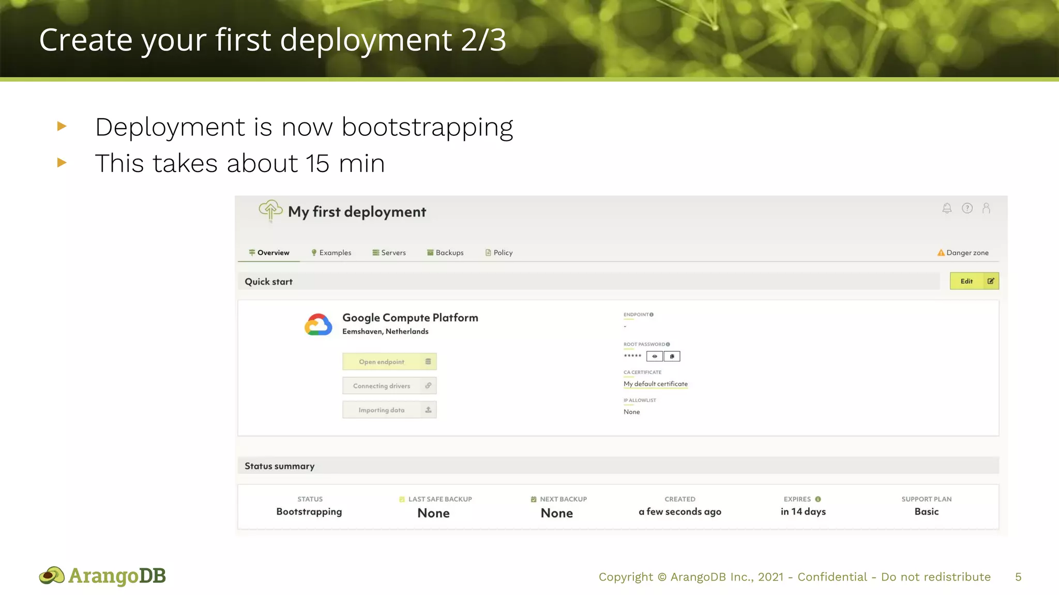Open the help question mark icon
Viewport: 1059px width, 595px height.
point(967,208)
